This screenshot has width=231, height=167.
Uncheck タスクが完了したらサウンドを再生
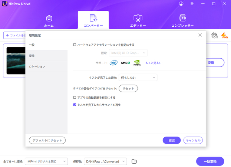coord(75,105)
